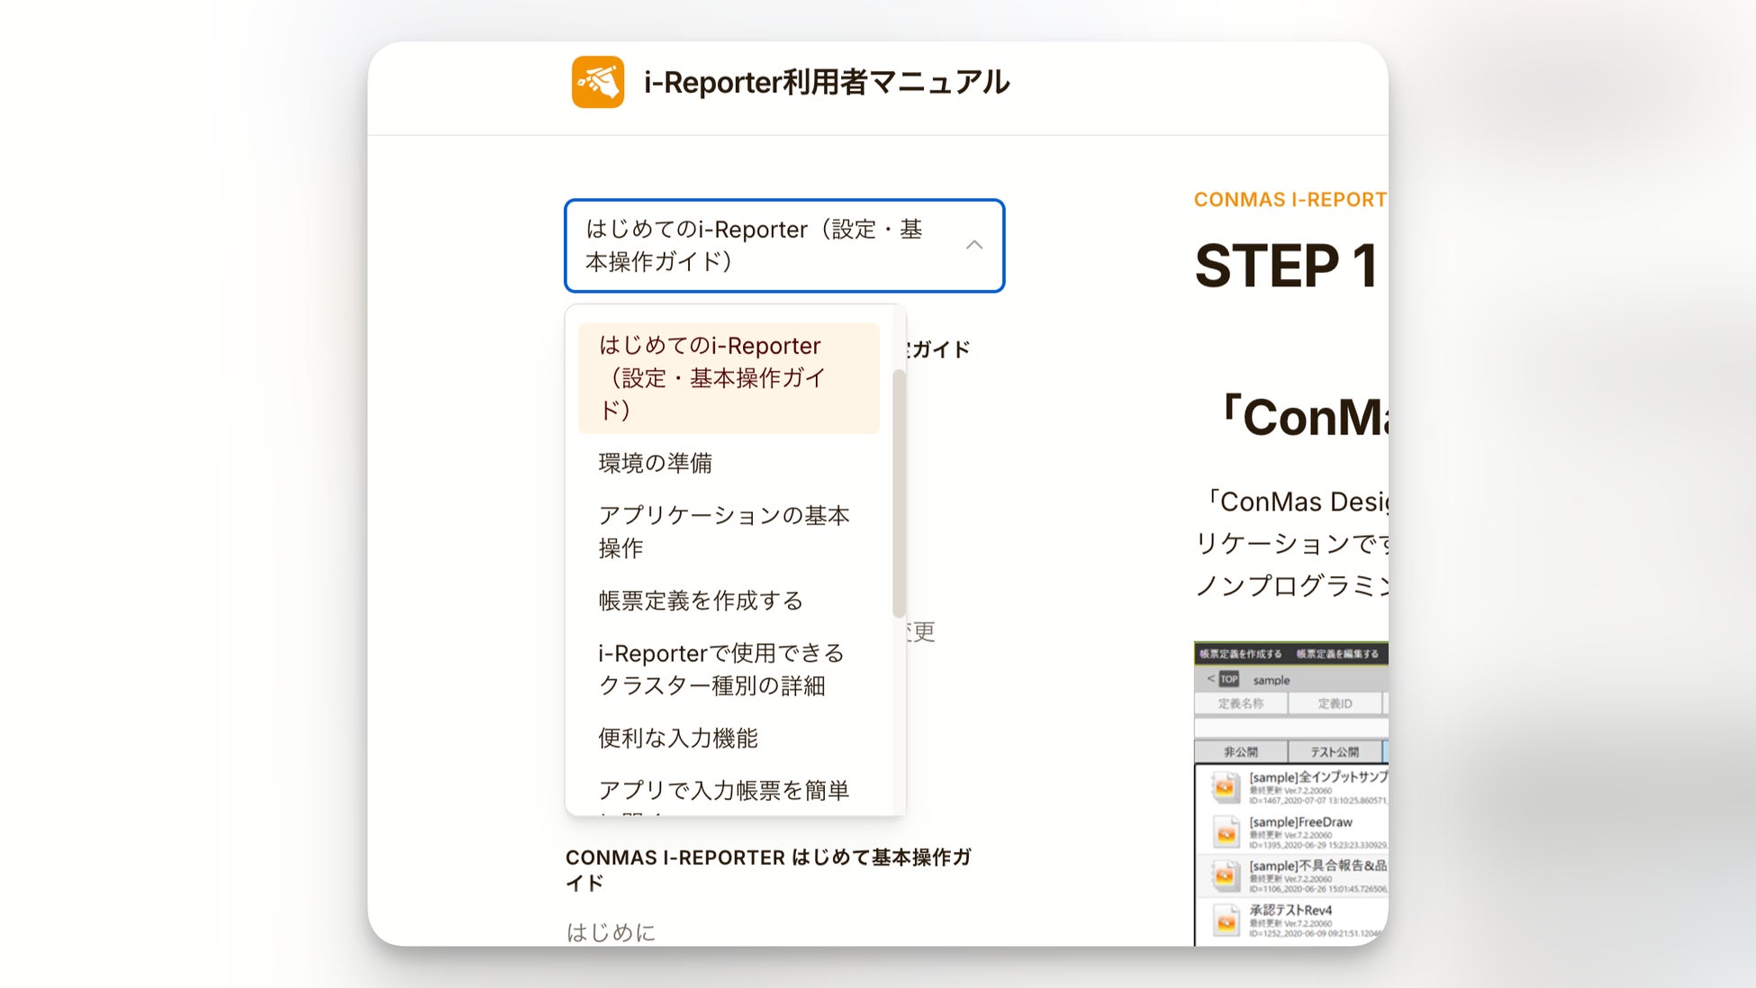Pick 帳票定義を作成する from the list
Viewport: 1756px width, 988px height.
click(x=701, y=601)
